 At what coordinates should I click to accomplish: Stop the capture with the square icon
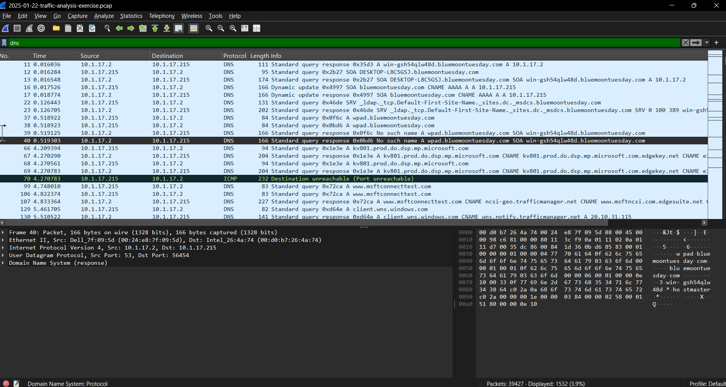coord(17,28)
